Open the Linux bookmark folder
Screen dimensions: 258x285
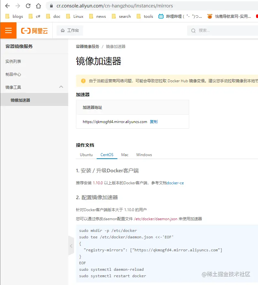(x=75, y=17)
